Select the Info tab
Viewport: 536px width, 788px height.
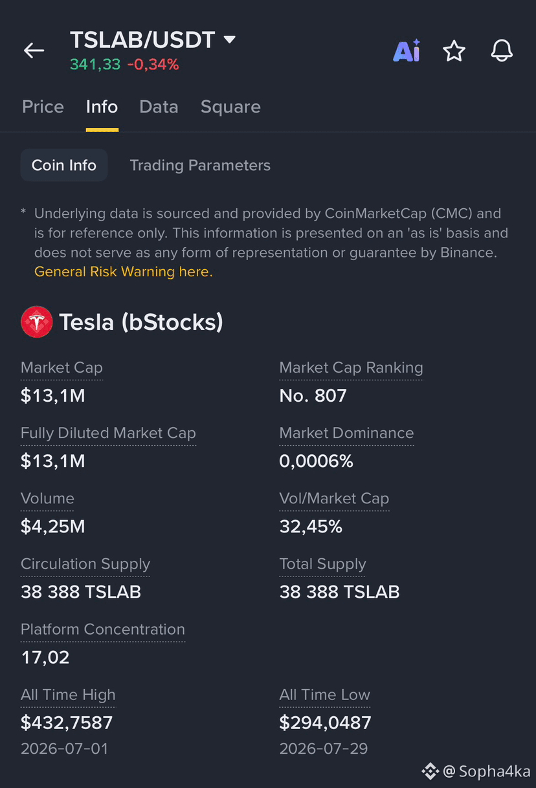pos(102,107)
